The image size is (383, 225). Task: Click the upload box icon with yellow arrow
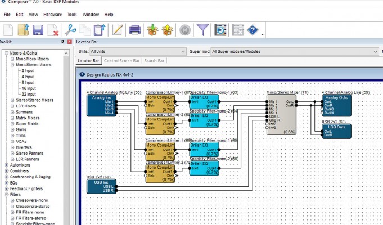(168, 30)
